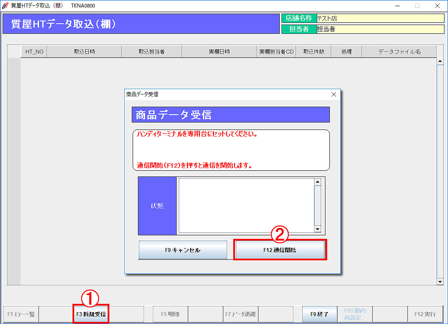The image size is (448, 324).
Task: Click the 通信開始(F12)を押すと instruction text
Action: (195, 166)
